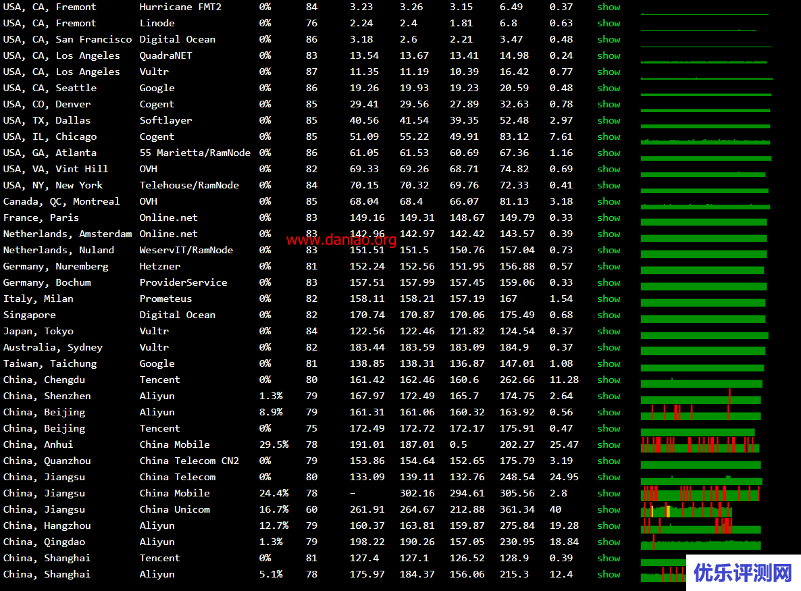This screenshot has width=801, height=591.
Task: Click show in the Denver Cogent row
Action: coord(609,104)
